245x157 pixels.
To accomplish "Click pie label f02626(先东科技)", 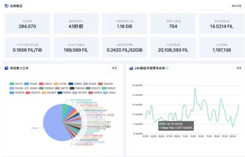I will coord(89,140).
